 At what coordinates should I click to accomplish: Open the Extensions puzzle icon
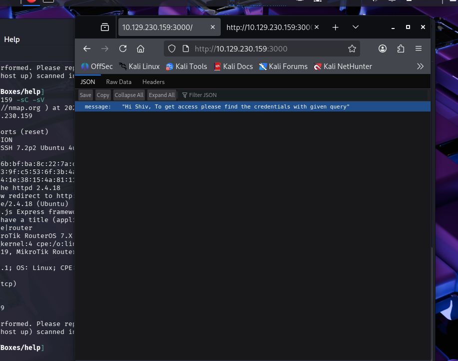point(401,48)
